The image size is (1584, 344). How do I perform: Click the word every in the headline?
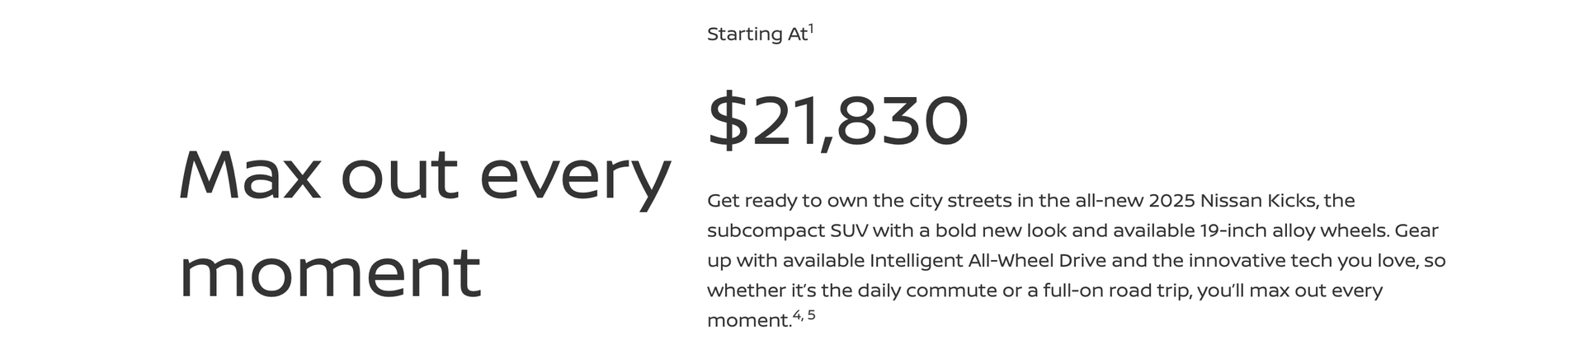pos(575,181)
